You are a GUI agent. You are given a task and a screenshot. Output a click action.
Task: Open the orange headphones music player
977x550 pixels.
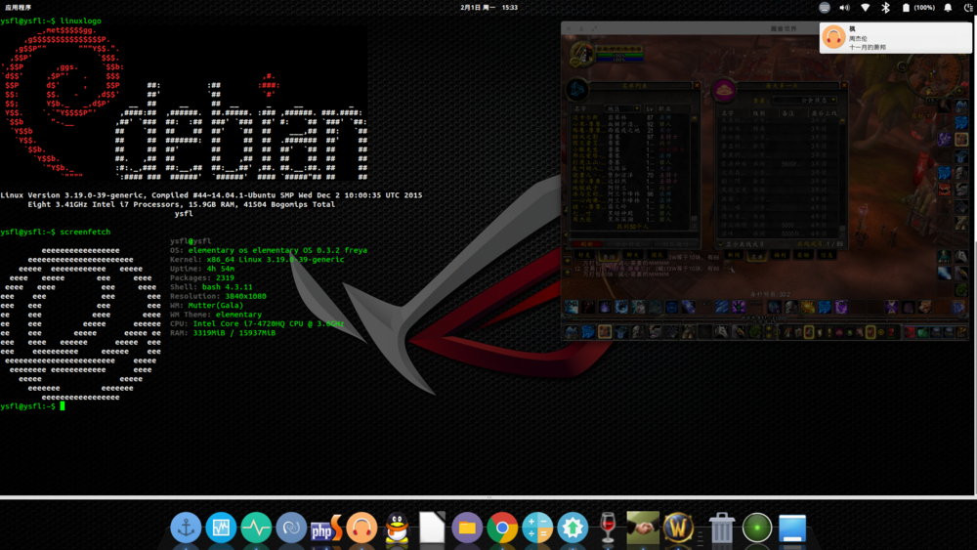(361, 528)
